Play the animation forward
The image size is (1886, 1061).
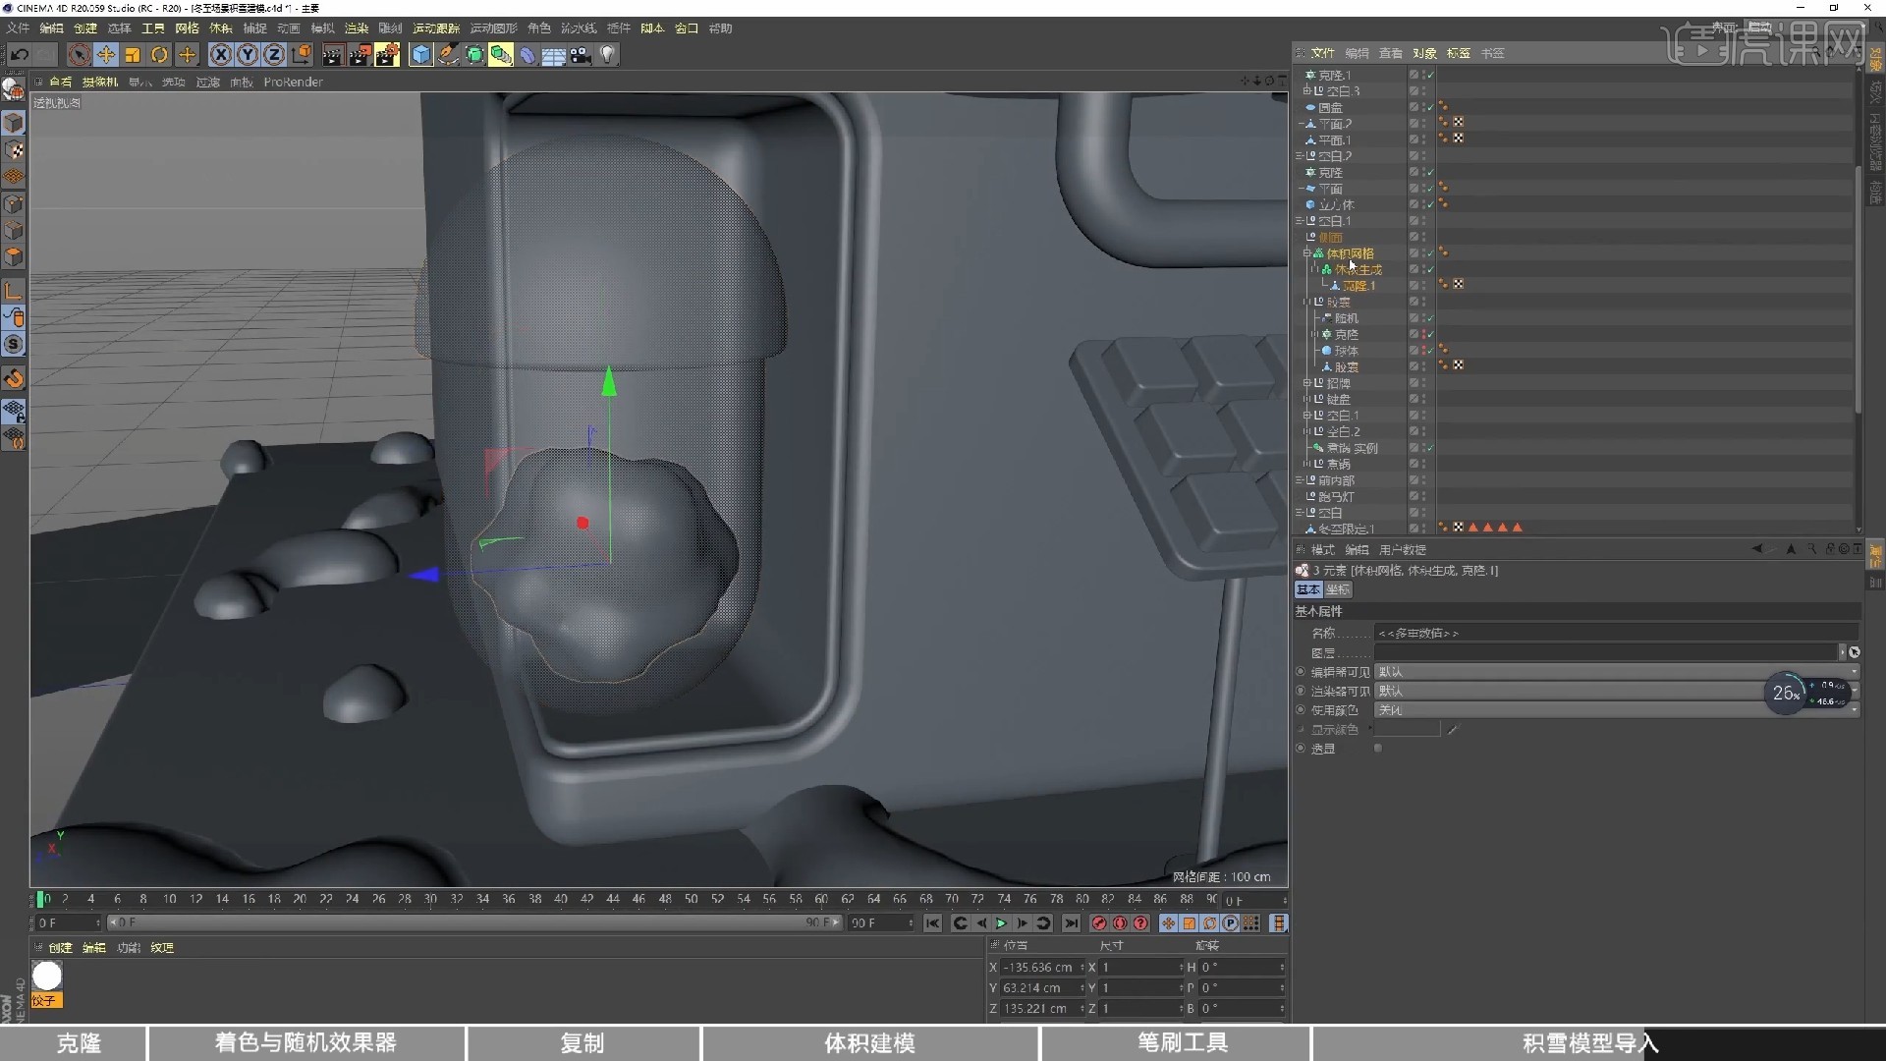(x=1001, y=923)
